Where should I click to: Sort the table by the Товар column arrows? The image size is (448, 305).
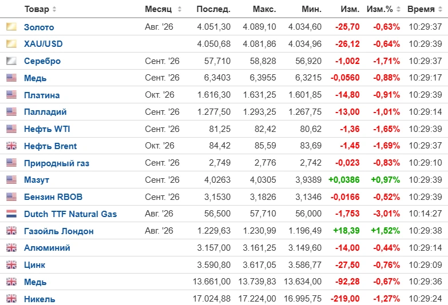tap(54, 9)
